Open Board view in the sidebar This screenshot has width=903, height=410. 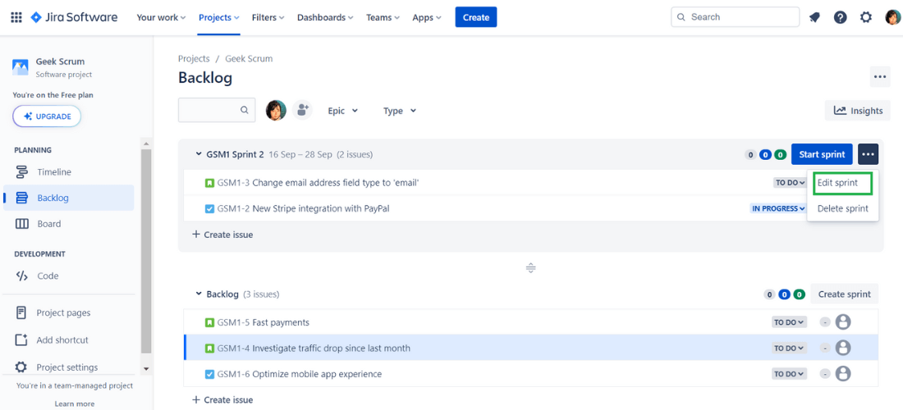(x=49, y=224)
